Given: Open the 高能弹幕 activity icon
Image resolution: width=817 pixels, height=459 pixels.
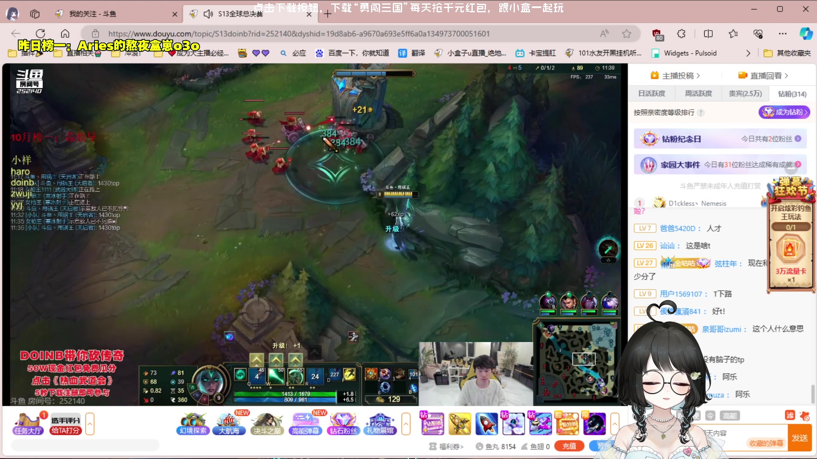Looking at the screenshot, I should [x=306, y=424].
